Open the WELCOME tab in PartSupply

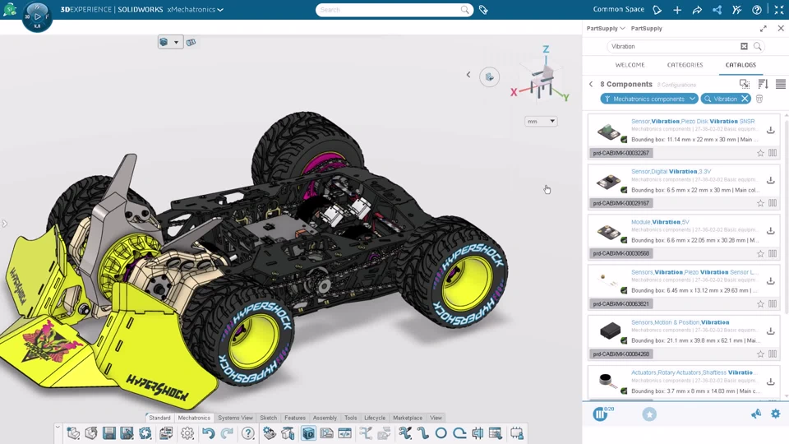click(x=630, y=65)
